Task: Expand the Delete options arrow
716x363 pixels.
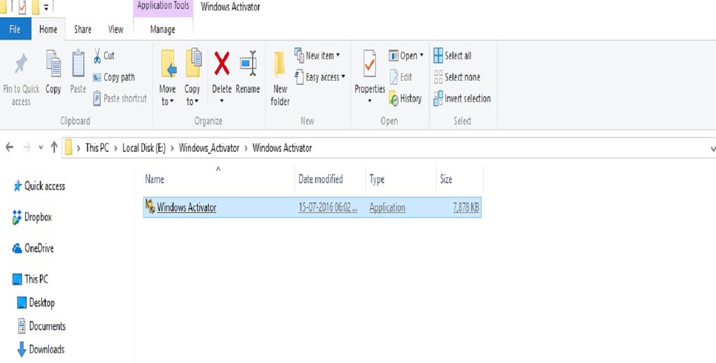Action: (x=222, y=100)
